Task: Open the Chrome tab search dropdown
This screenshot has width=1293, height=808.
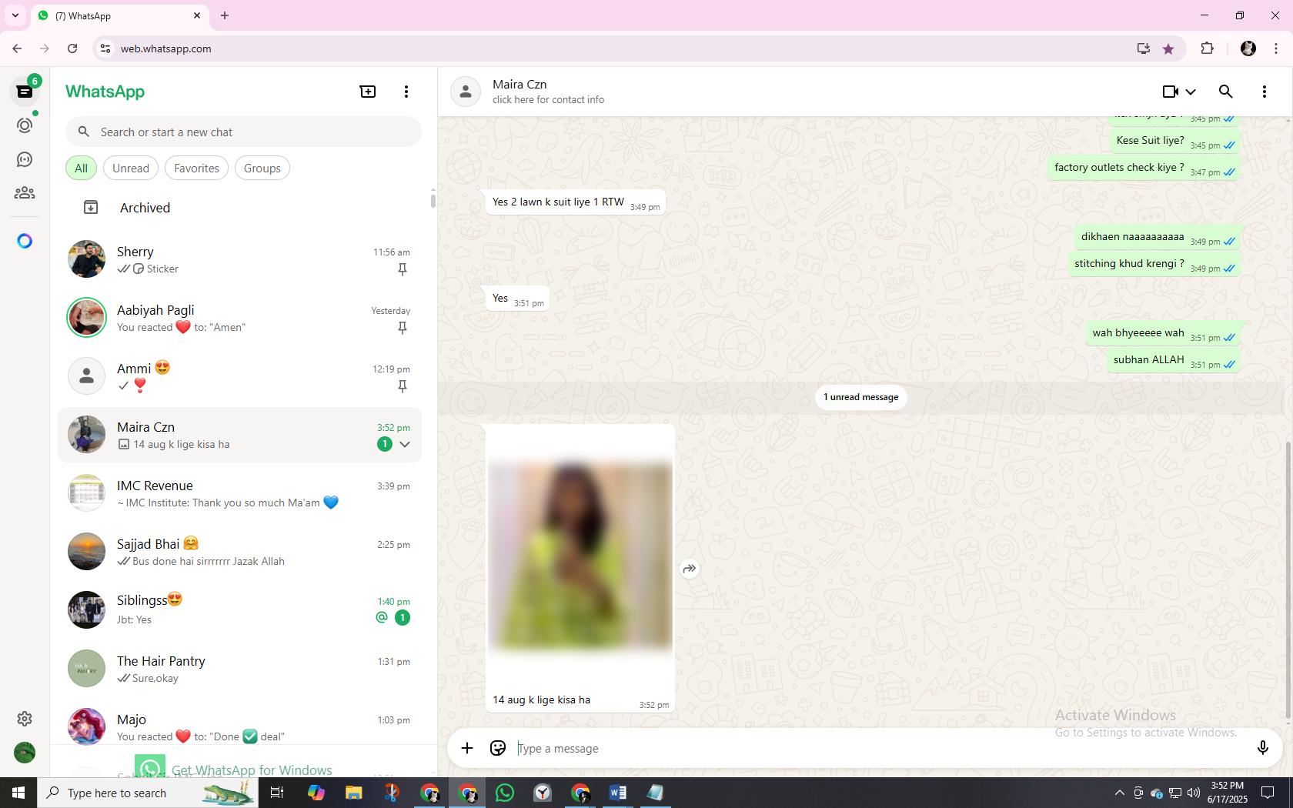Action: [15, 15]
